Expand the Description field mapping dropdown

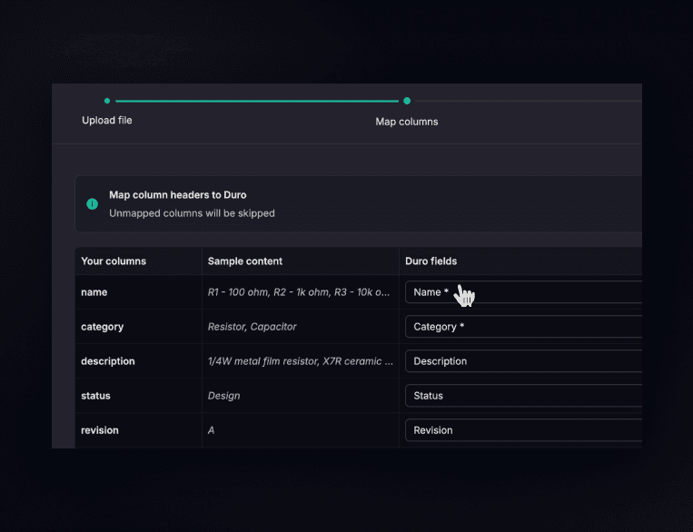522,361
